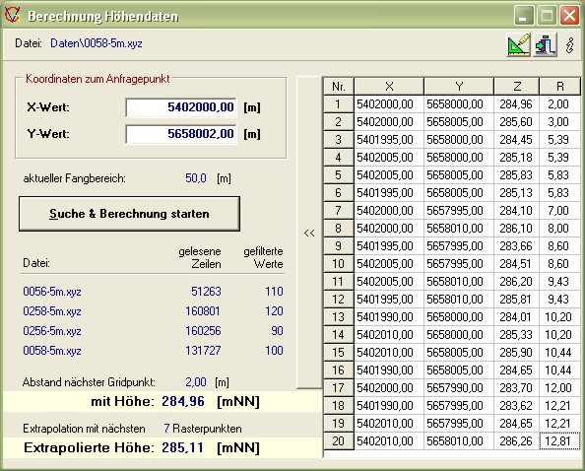585x471 pixels.
Task: Click into the X-Wert input field
Action: pos(181,107)
